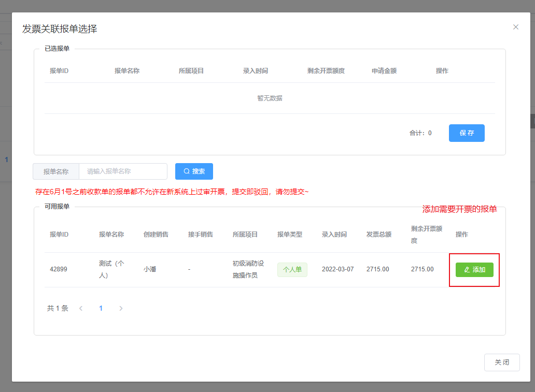
Task: Click the 测试（个人）报单名称 cell
Action: 111,269
